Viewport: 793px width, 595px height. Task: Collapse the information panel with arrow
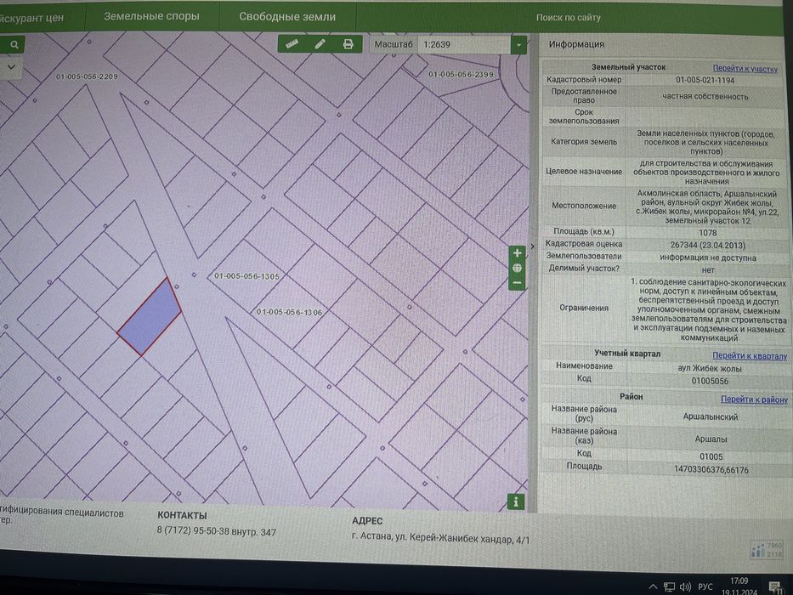532,246
